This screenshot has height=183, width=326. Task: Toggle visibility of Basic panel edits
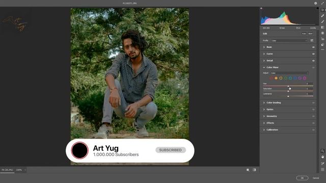coord(313,47)
